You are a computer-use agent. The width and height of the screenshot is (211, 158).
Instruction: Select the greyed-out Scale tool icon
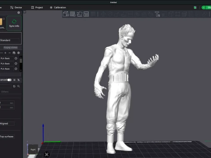click(117, 14)
